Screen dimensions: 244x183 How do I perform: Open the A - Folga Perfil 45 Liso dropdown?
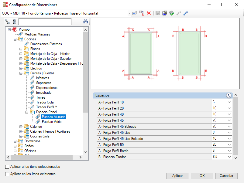point(229,132)
